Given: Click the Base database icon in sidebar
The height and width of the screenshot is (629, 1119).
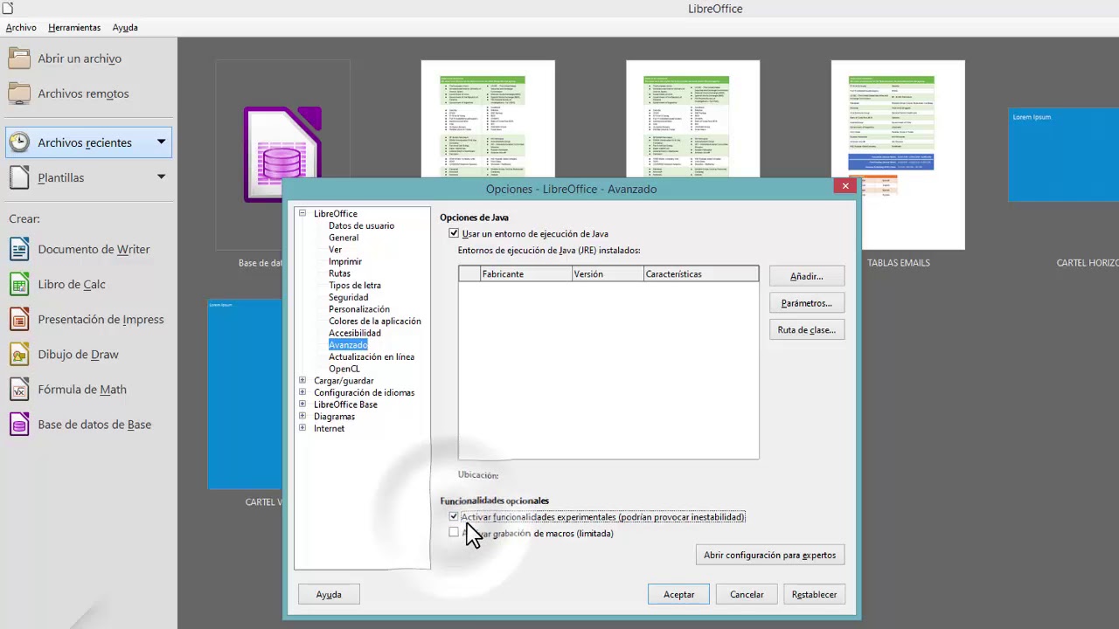Looking at the screenshot, I should [x=19, y=425].
